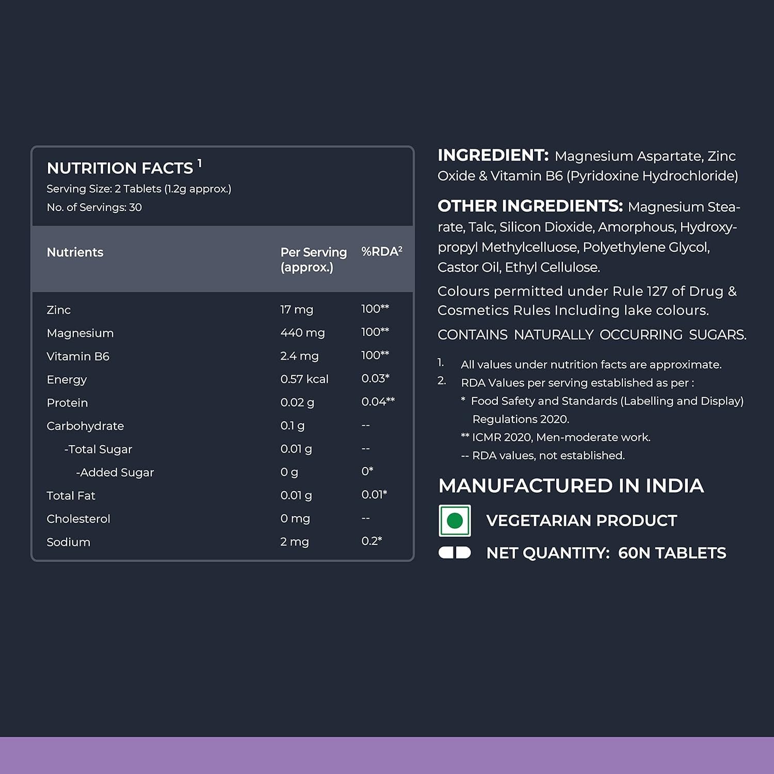The height and width of the screenshot is (774, 774).
Task: Select the Added Sugar sub-row label
Action: (115, 473)
